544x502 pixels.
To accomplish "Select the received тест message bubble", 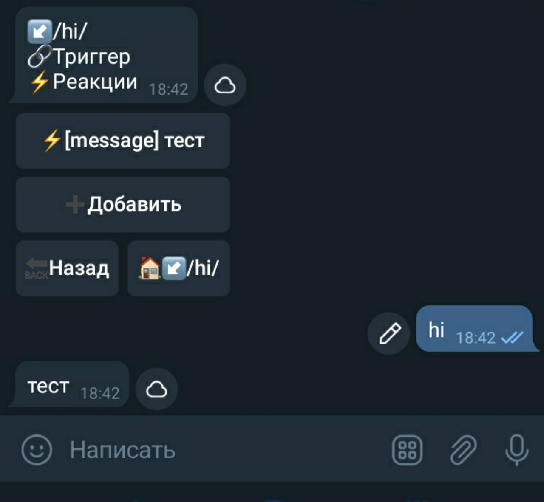I will (x=69, y=384).
